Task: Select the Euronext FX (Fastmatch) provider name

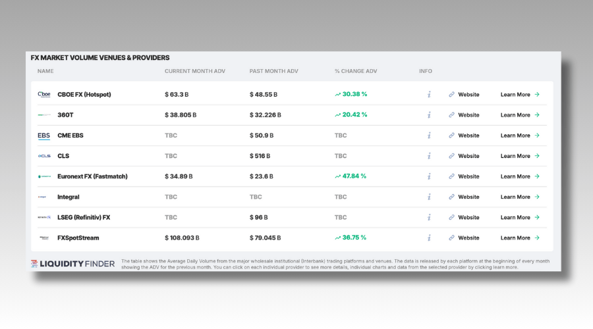Action: tap(92, 176)
